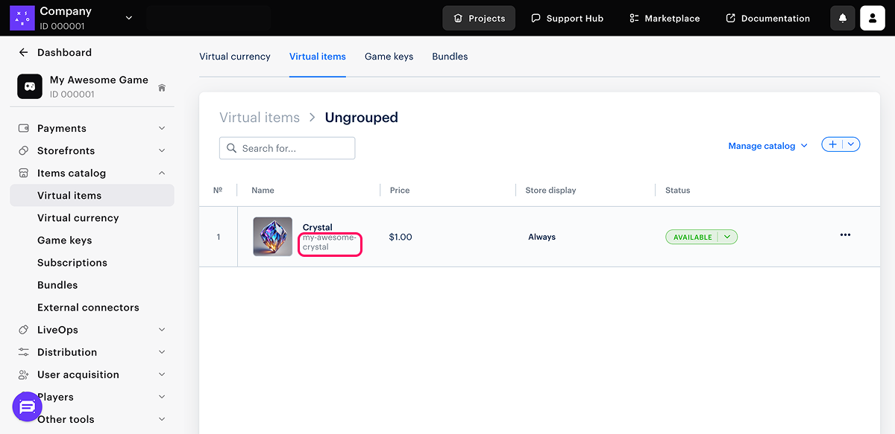
Task: Open the Company switcher chevron
Action: [x=129, y=18]
